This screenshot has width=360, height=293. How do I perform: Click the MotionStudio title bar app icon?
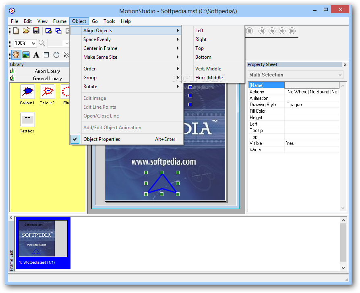coord(12,11)
